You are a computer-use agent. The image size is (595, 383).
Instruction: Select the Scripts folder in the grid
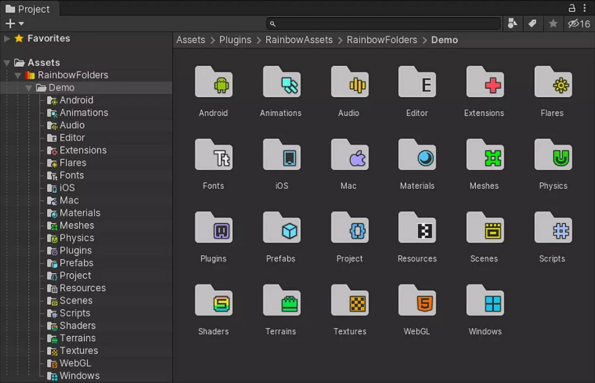click(x=553, y=228)
